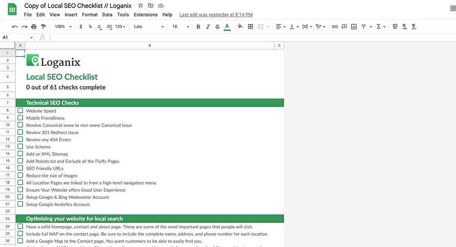Image resolution: width=456 pixels, height=247 pixels.
Task: Click the Undo icon
Action: pos(14,27)
